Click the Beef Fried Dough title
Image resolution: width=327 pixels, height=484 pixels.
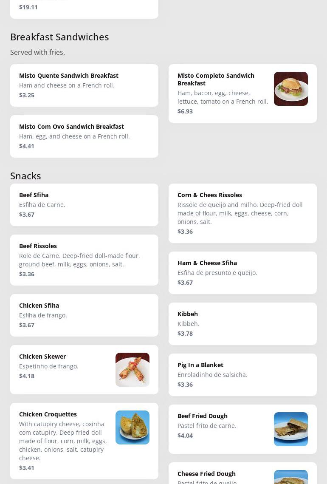[203, 416]
